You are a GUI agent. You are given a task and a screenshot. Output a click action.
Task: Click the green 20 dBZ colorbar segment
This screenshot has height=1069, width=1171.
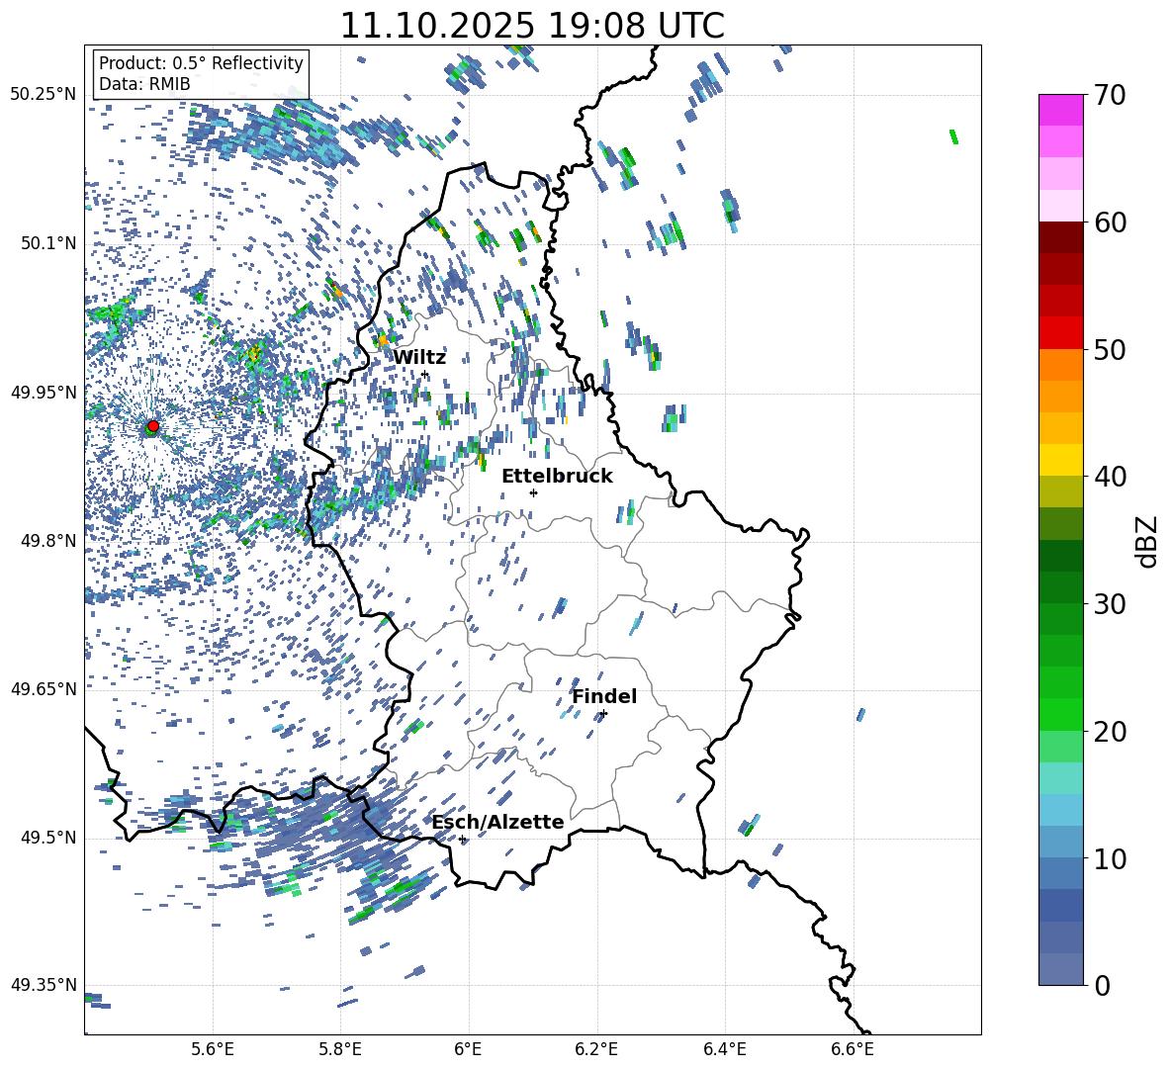[1060, 714]
